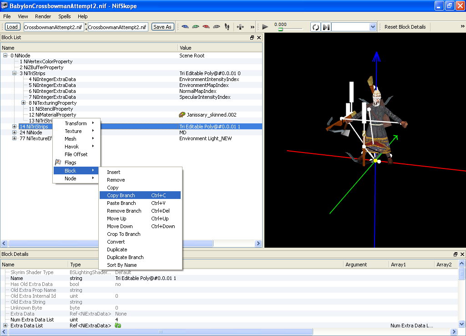Click the load file path field
This screenshot has height=336, width=466.
(54, 27)
